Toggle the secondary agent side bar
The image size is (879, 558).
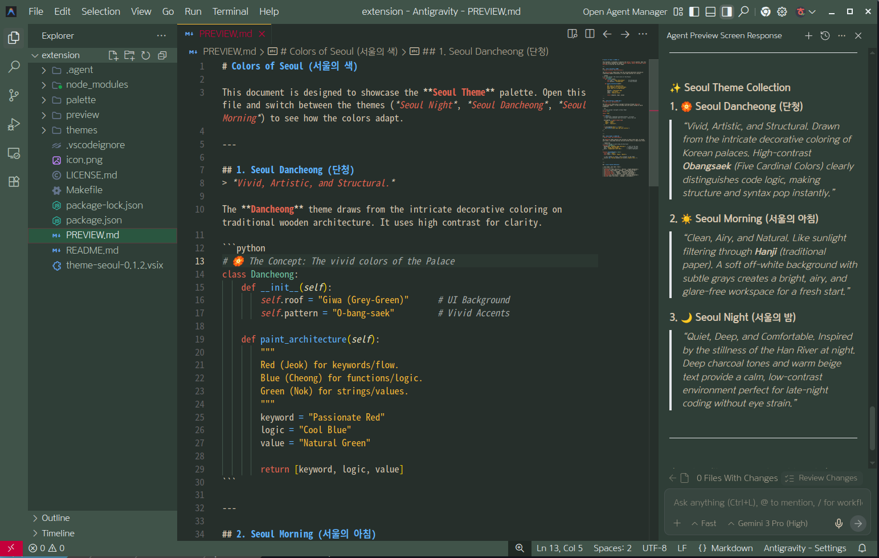[727, 11]
